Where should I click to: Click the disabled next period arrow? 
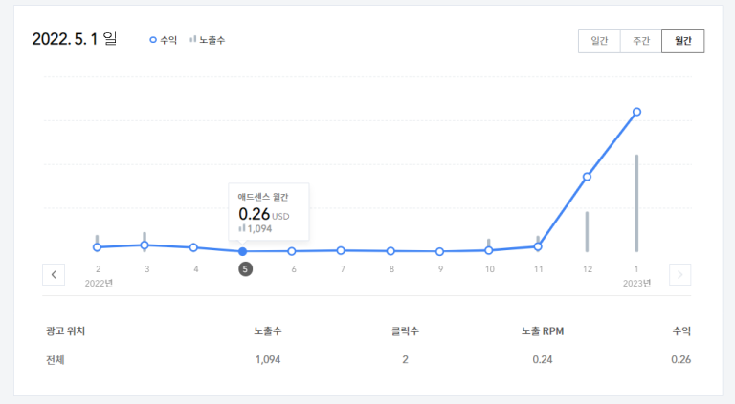(x=679, y=274)
